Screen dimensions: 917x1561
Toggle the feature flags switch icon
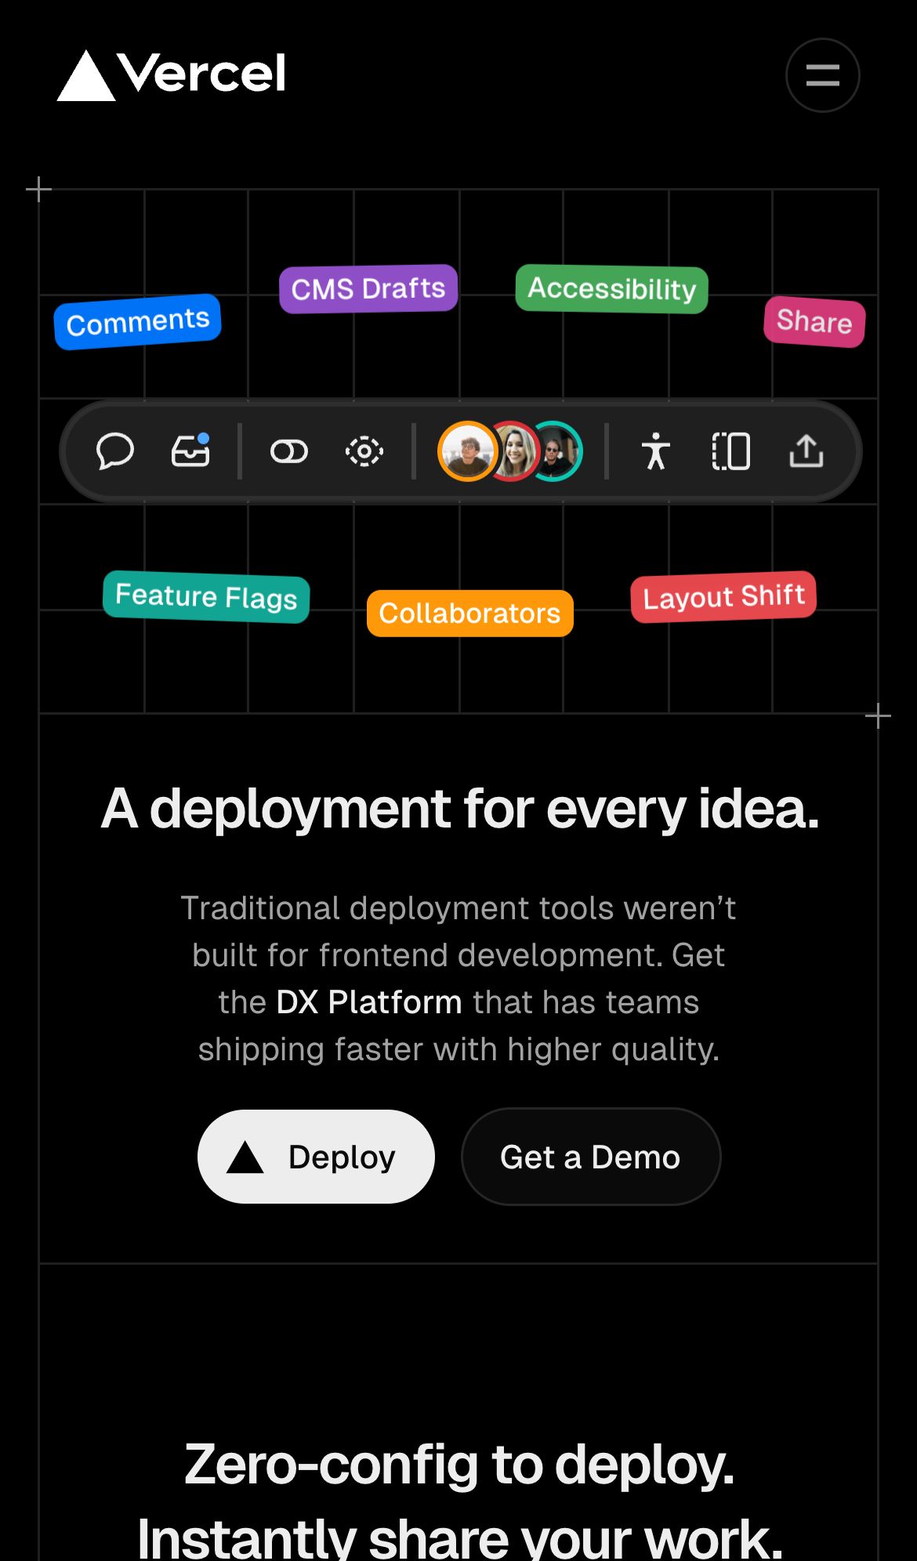coord(289,451)
